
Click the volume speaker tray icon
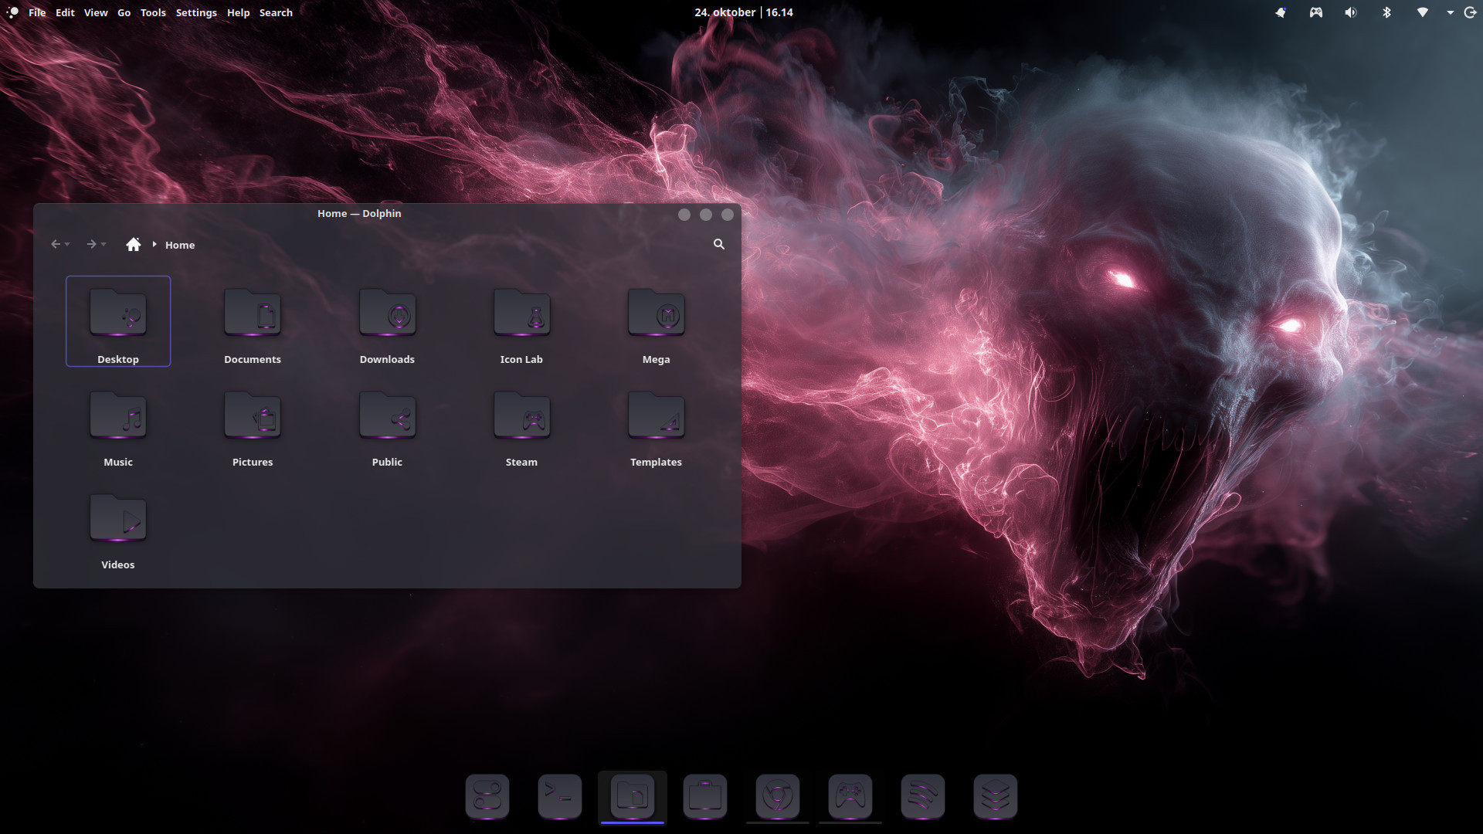(1350, 12)
